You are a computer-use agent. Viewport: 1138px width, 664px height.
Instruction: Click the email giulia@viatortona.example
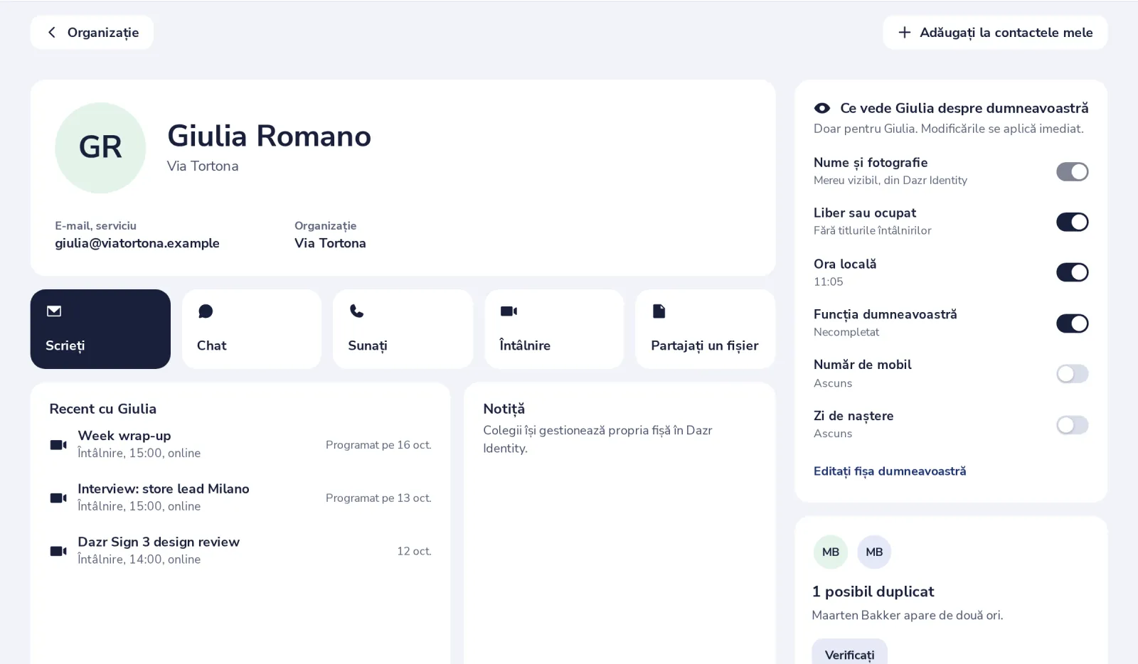point(137,243)
